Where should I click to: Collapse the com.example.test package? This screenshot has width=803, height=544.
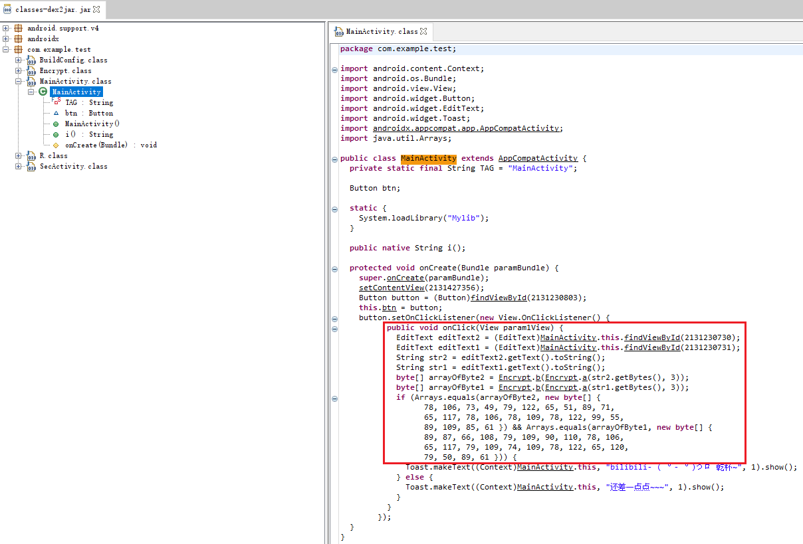(x=6, y=50)
